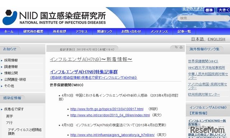Open who.int influenza gisrs_laboratory link
Viewport: 230px width, 138px height.
[x=112, y=135]
